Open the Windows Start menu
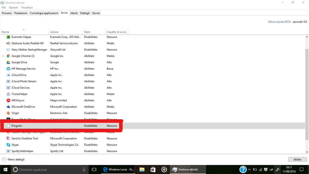This screenshot has height=174, width=309. [x=5, y=169]
